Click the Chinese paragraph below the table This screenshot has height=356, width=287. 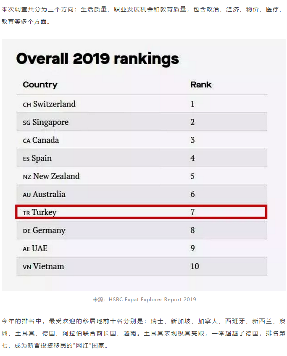(x=143, y=333)
